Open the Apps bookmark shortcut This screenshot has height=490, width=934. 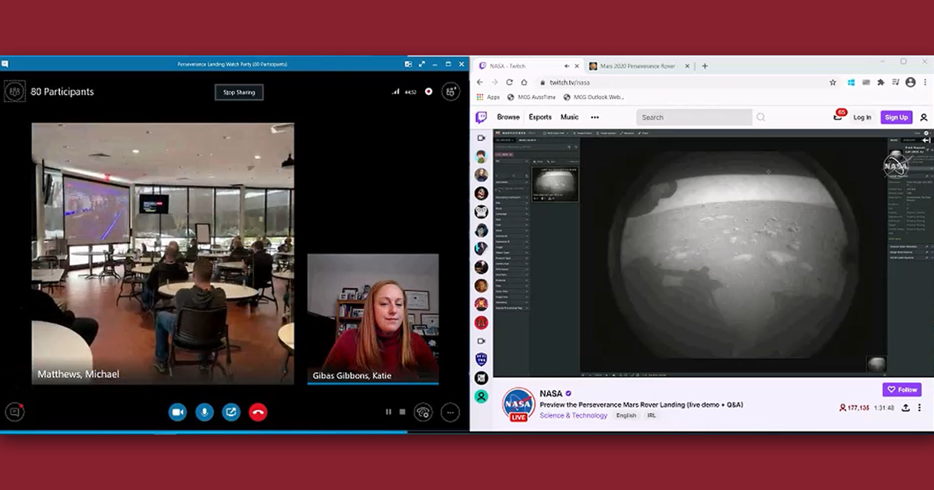(488, 97)
